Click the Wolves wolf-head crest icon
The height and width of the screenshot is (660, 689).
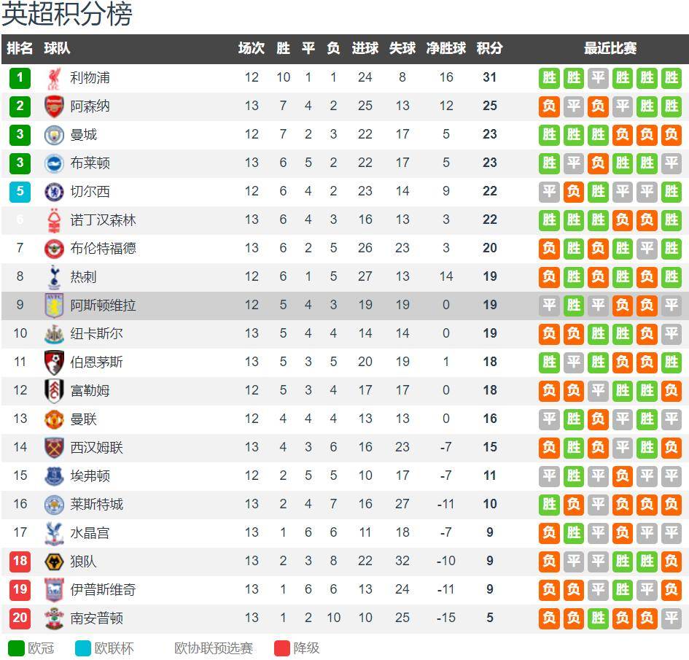point(54,562)
